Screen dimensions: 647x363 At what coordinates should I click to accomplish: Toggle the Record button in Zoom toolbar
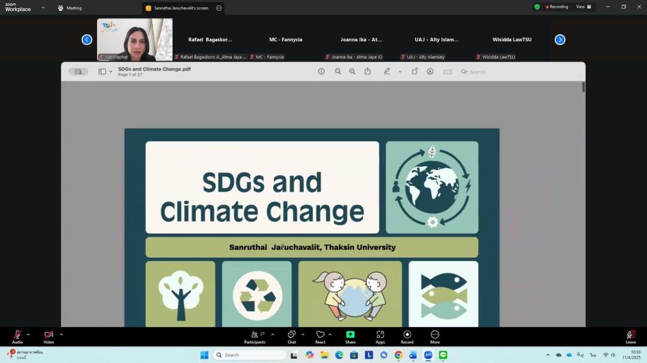click(407, 335)
